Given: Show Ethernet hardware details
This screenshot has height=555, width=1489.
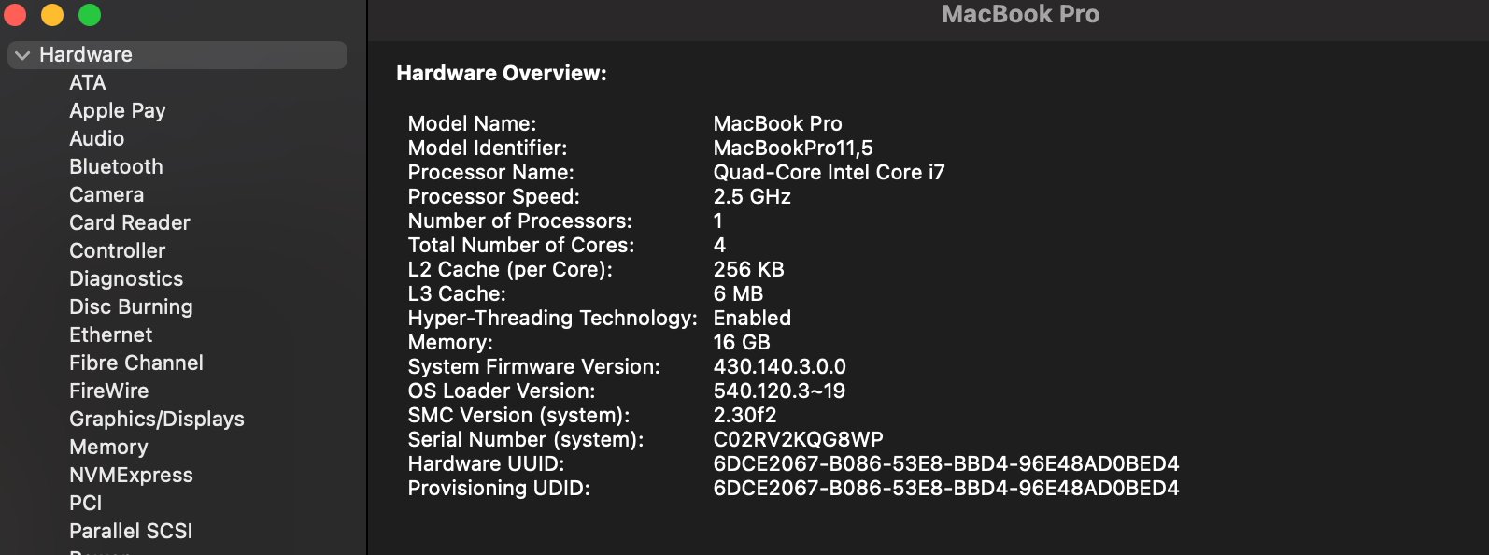Looking at the screenshot, I should point(111,335).
